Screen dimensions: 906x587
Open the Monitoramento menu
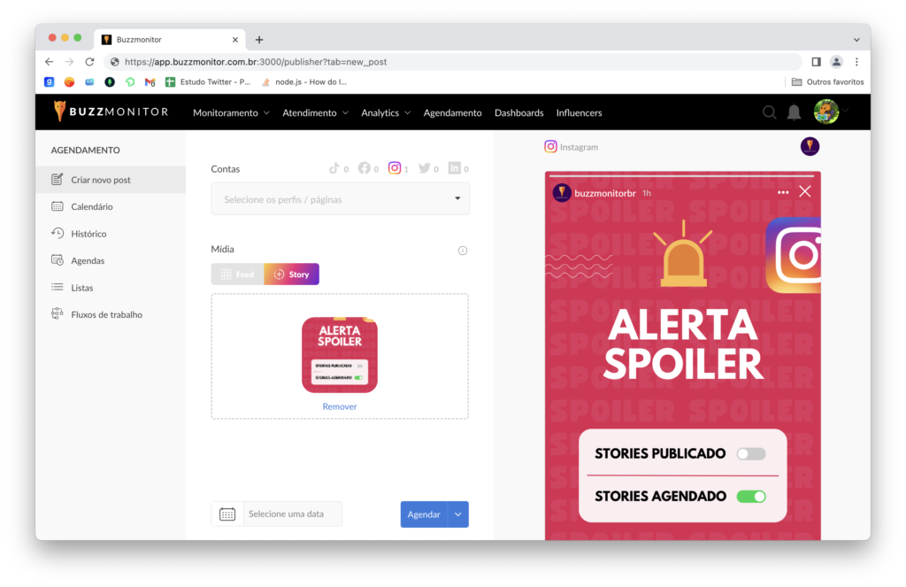[x=231, y=112]
